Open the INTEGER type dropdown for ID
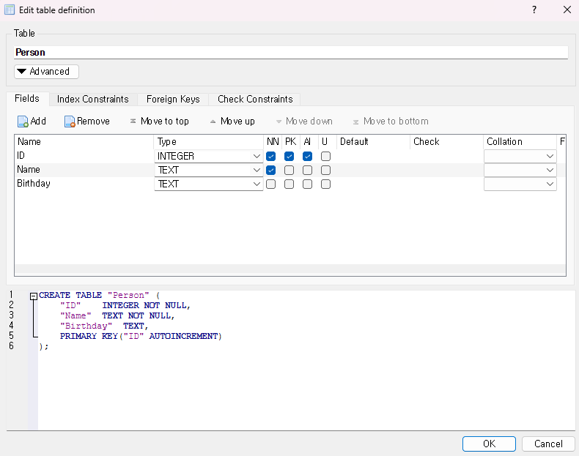 [x=209, y=157]
